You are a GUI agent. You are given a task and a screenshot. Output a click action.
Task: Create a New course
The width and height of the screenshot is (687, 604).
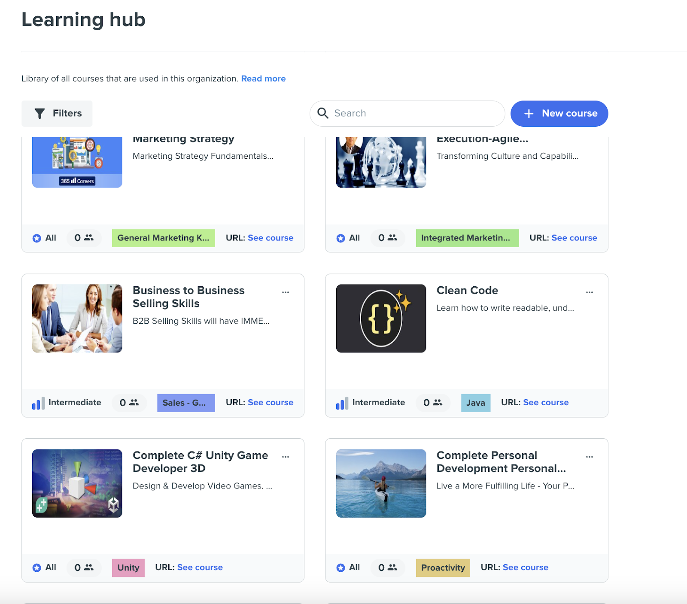(559, 113)
